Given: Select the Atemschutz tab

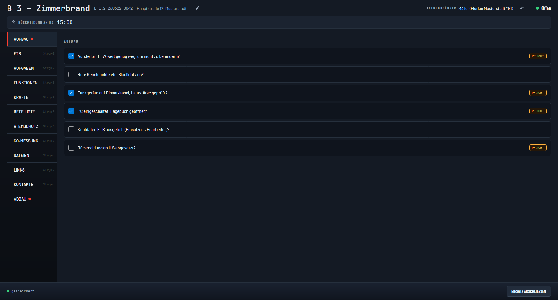Looking at the screenshot, I should click(x=32, y=126).
